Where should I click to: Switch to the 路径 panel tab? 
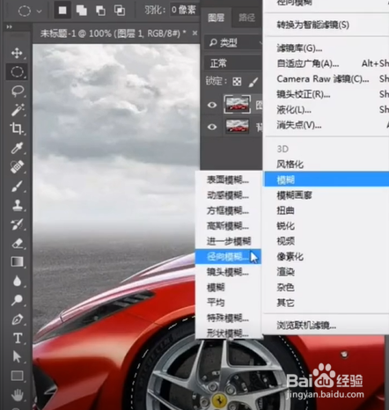coord(246,18)
